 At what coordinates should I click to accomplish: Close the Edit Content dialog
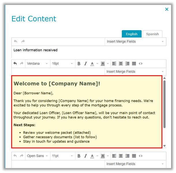[167, 9]
